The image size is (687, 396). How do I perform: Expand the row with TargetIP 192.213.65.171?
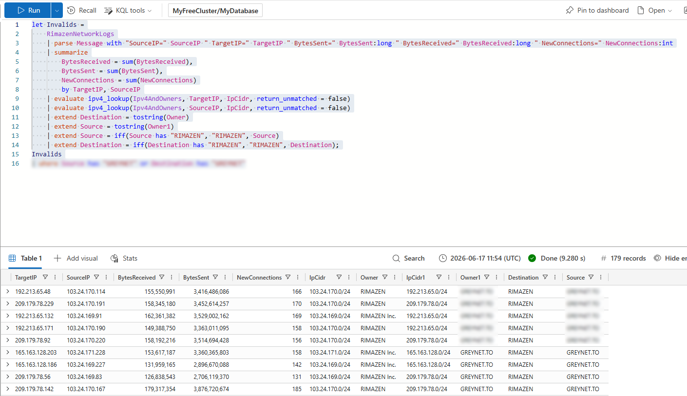point(7,328)
